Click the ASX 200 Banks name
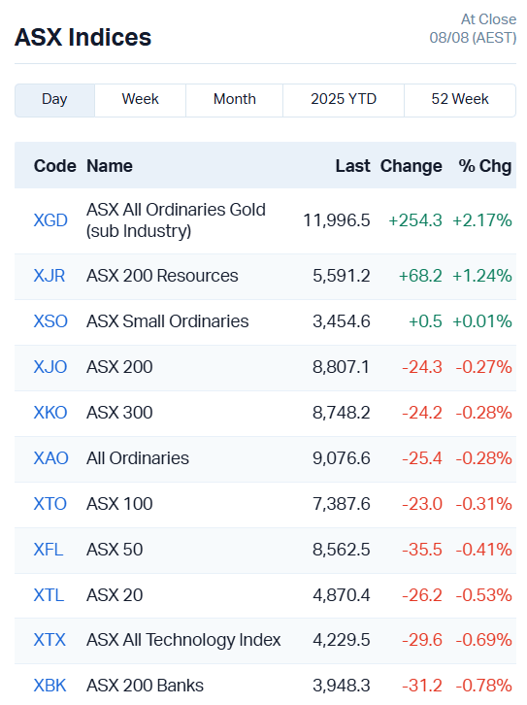The width and height of the screenshot is (527, 705). click(146, 686)
